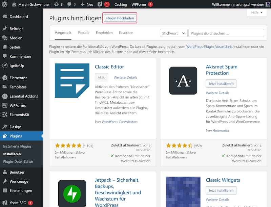
Task: Click the Dashboard gauge icon
Action: pos(5,17)
